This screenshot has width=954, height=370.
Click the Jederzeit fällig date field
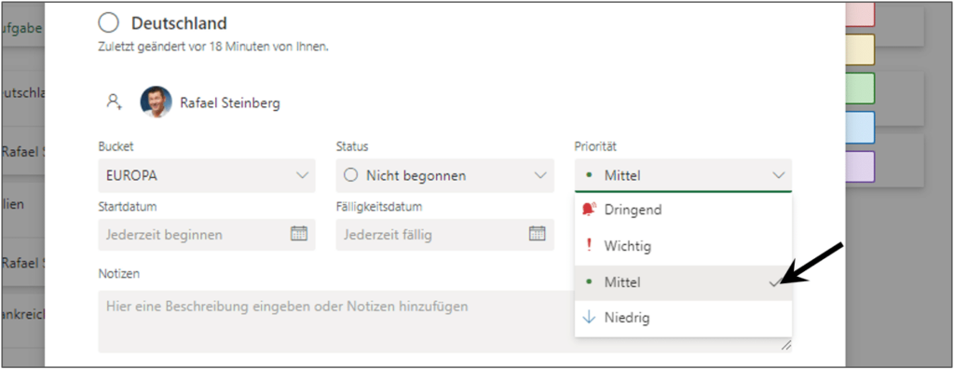pos(444,234)
